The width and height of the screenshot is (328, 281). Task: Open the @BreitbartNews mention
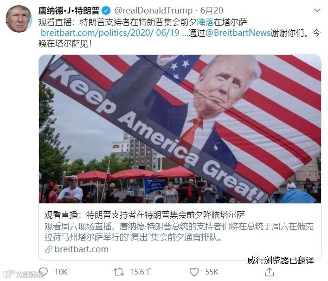pyautogui.click(x=238, y=33)
